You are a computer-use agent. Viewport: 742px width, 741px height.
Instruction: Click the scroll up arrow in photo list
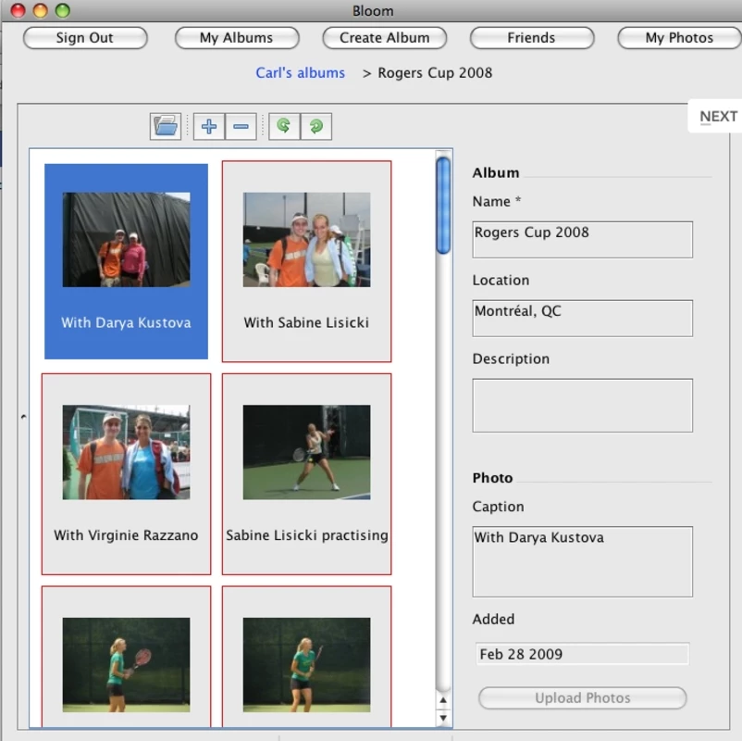click(443, 700)
